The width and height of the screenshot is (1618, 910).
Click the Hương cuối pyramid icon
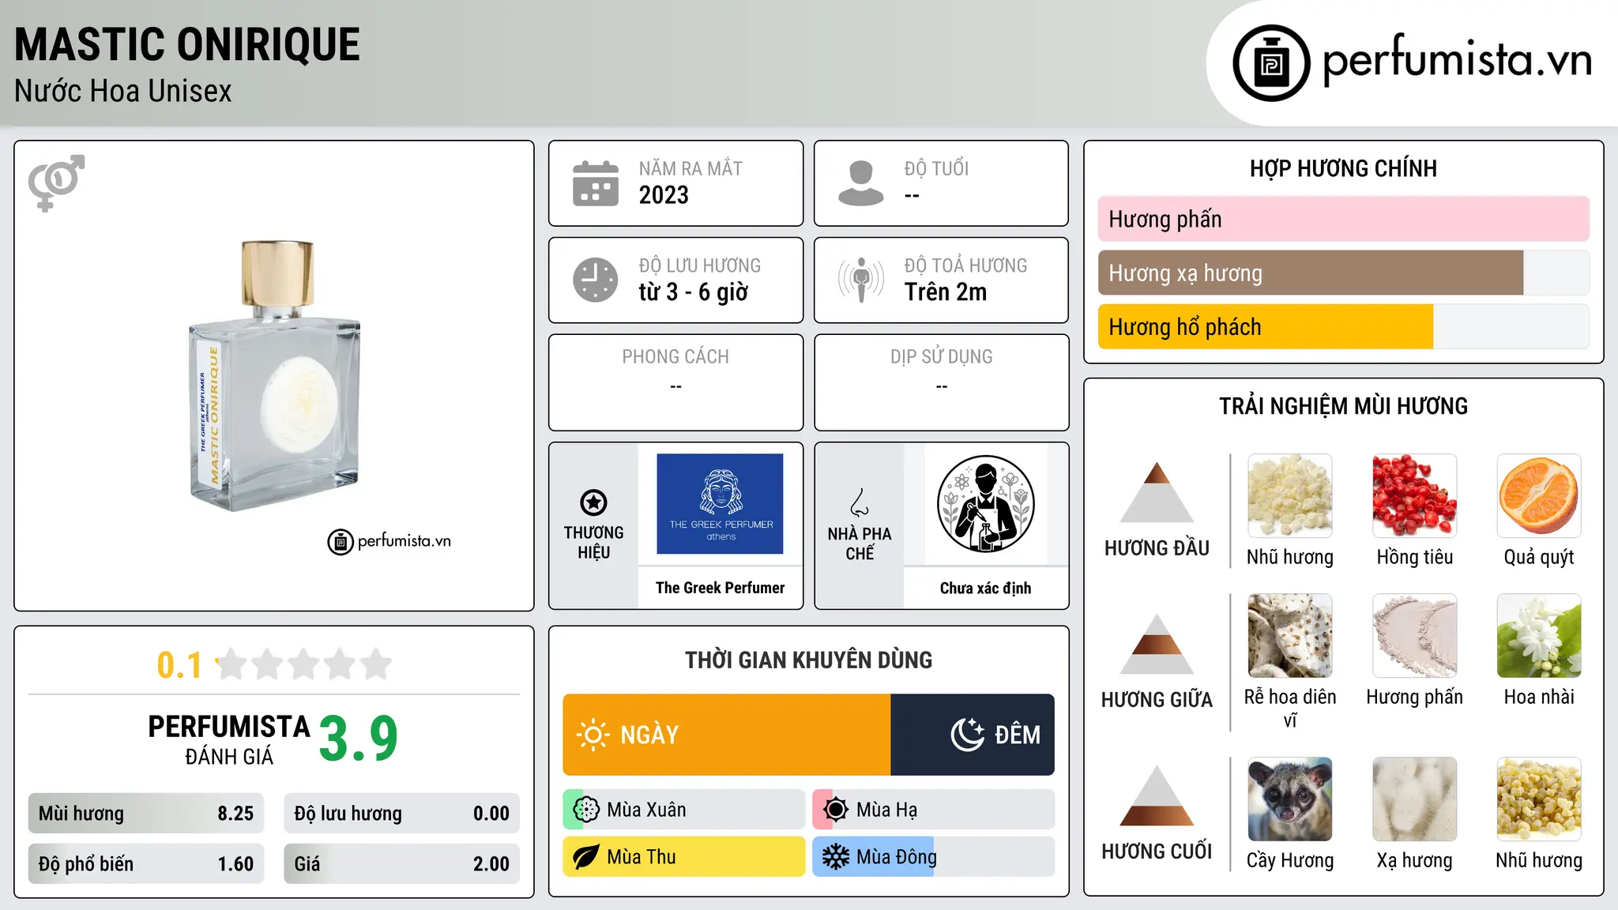pos(1157,795)
